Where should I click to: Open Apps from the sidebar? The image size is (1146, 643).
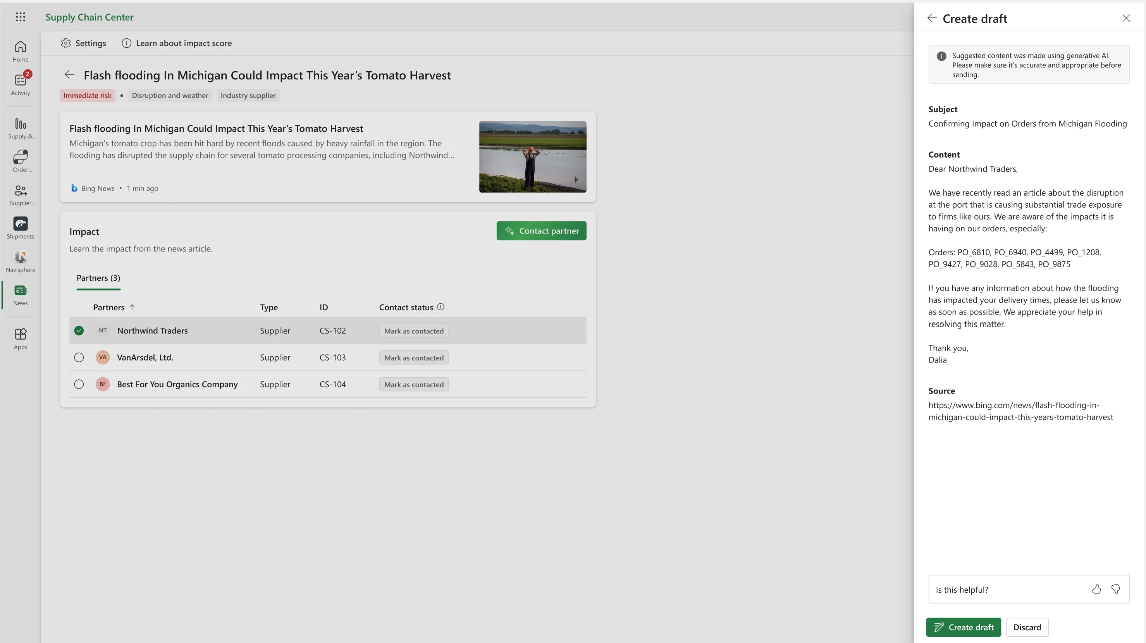(21, 338)
